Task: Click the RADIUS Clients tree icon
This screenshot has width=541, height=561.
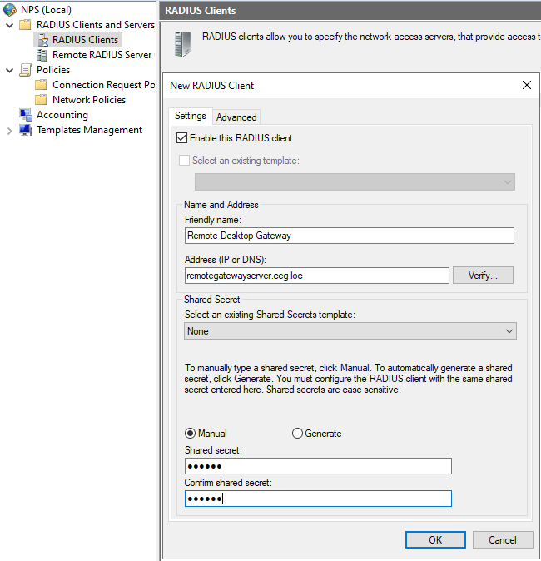Action: point(42,40)
